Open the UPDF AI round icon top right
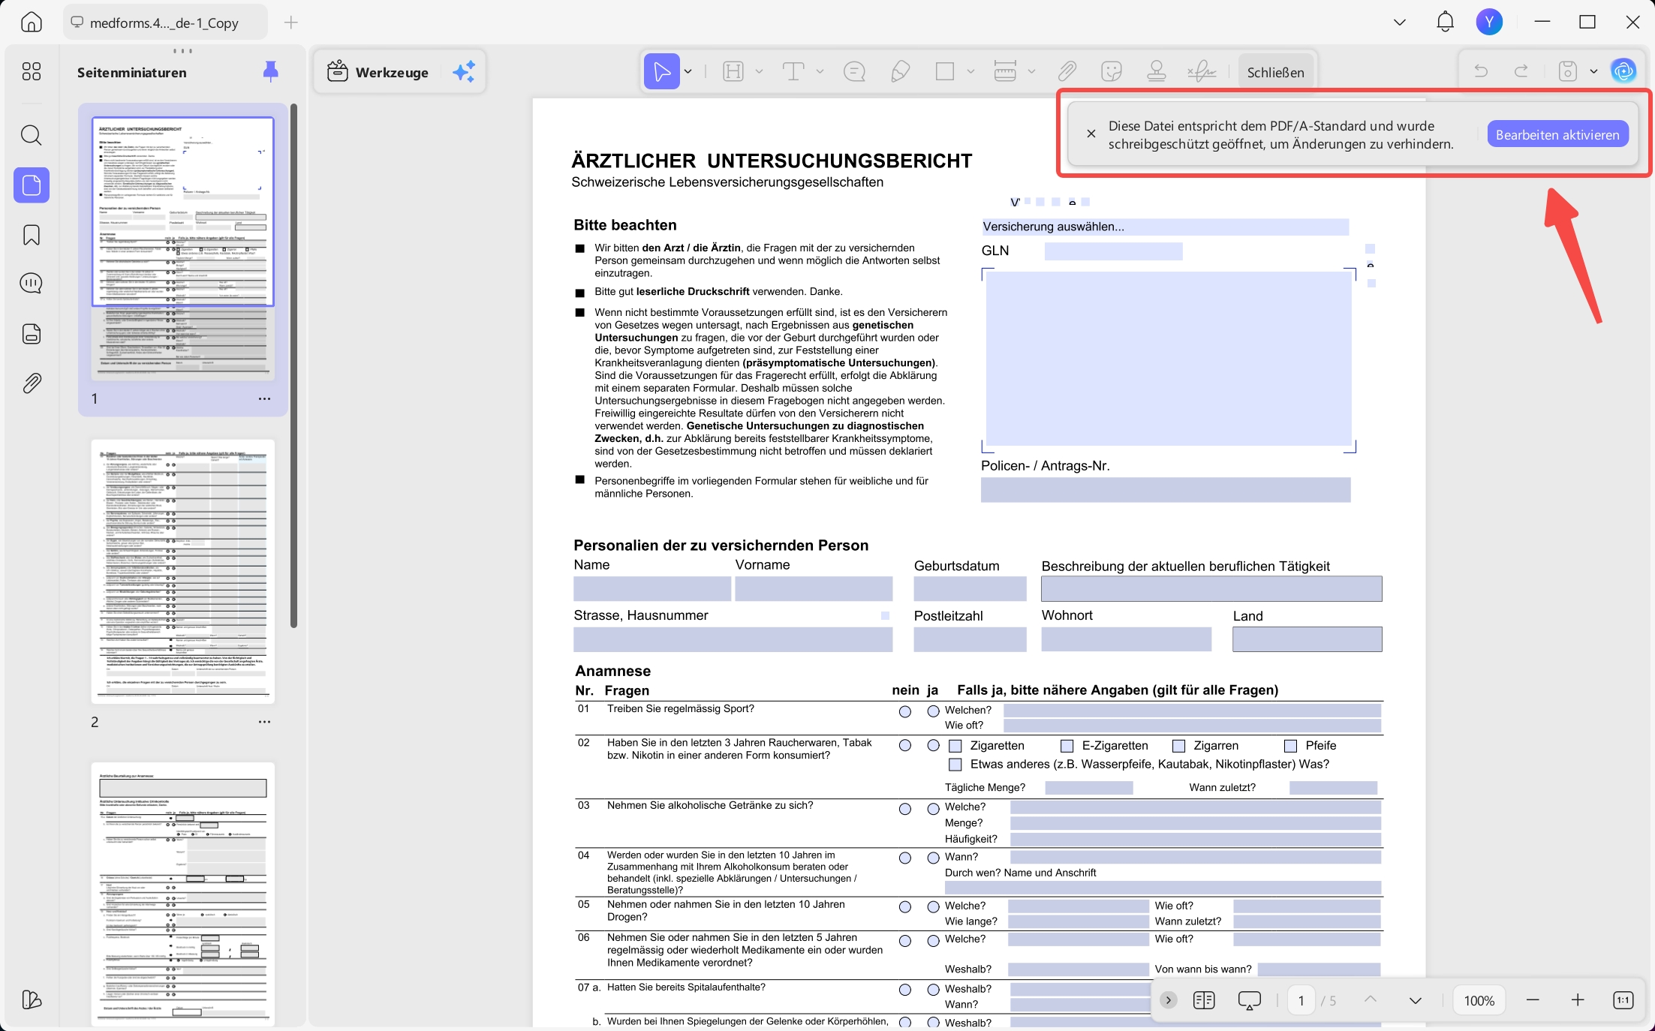 pyautogui.click(x=1623, y=71)
